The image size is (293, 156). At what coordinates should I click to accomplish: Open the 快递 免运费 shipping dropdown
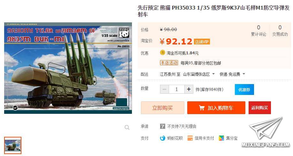point(232,74)
